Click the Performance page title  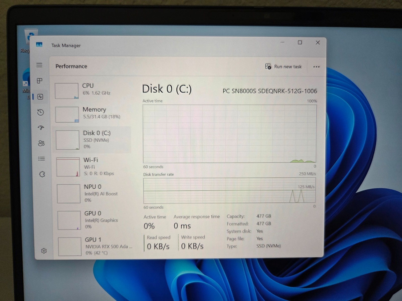click(x=71, y=66)
